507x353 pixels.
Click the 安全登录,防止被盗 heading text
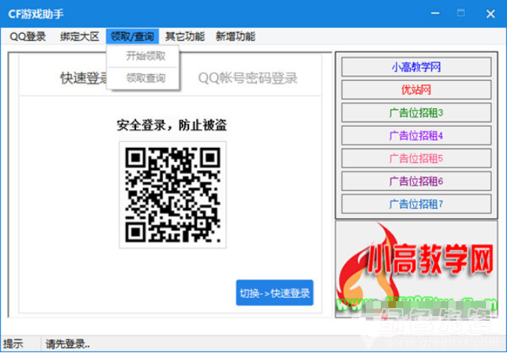172,125
